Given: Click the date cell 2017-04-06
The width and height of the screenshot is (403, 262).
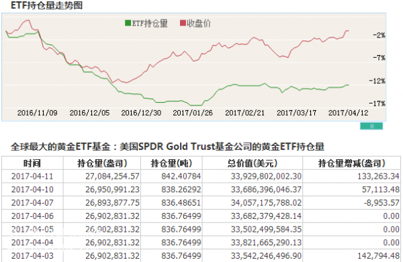Looking at the screenshot, I should [32, 216].
